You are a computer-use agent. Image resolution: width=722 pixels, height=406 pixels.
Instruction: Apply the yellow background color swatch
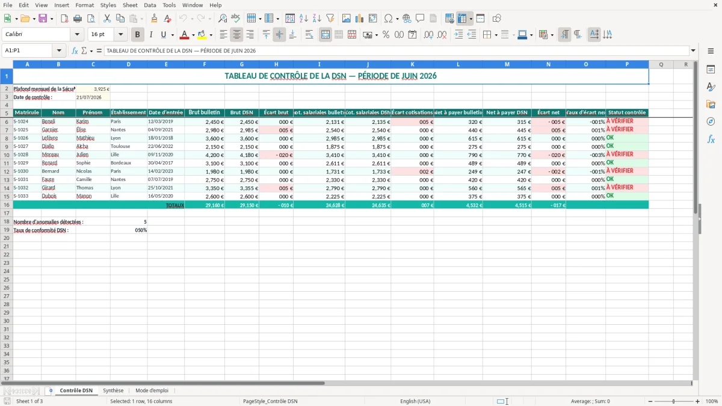tap(202, 35)
